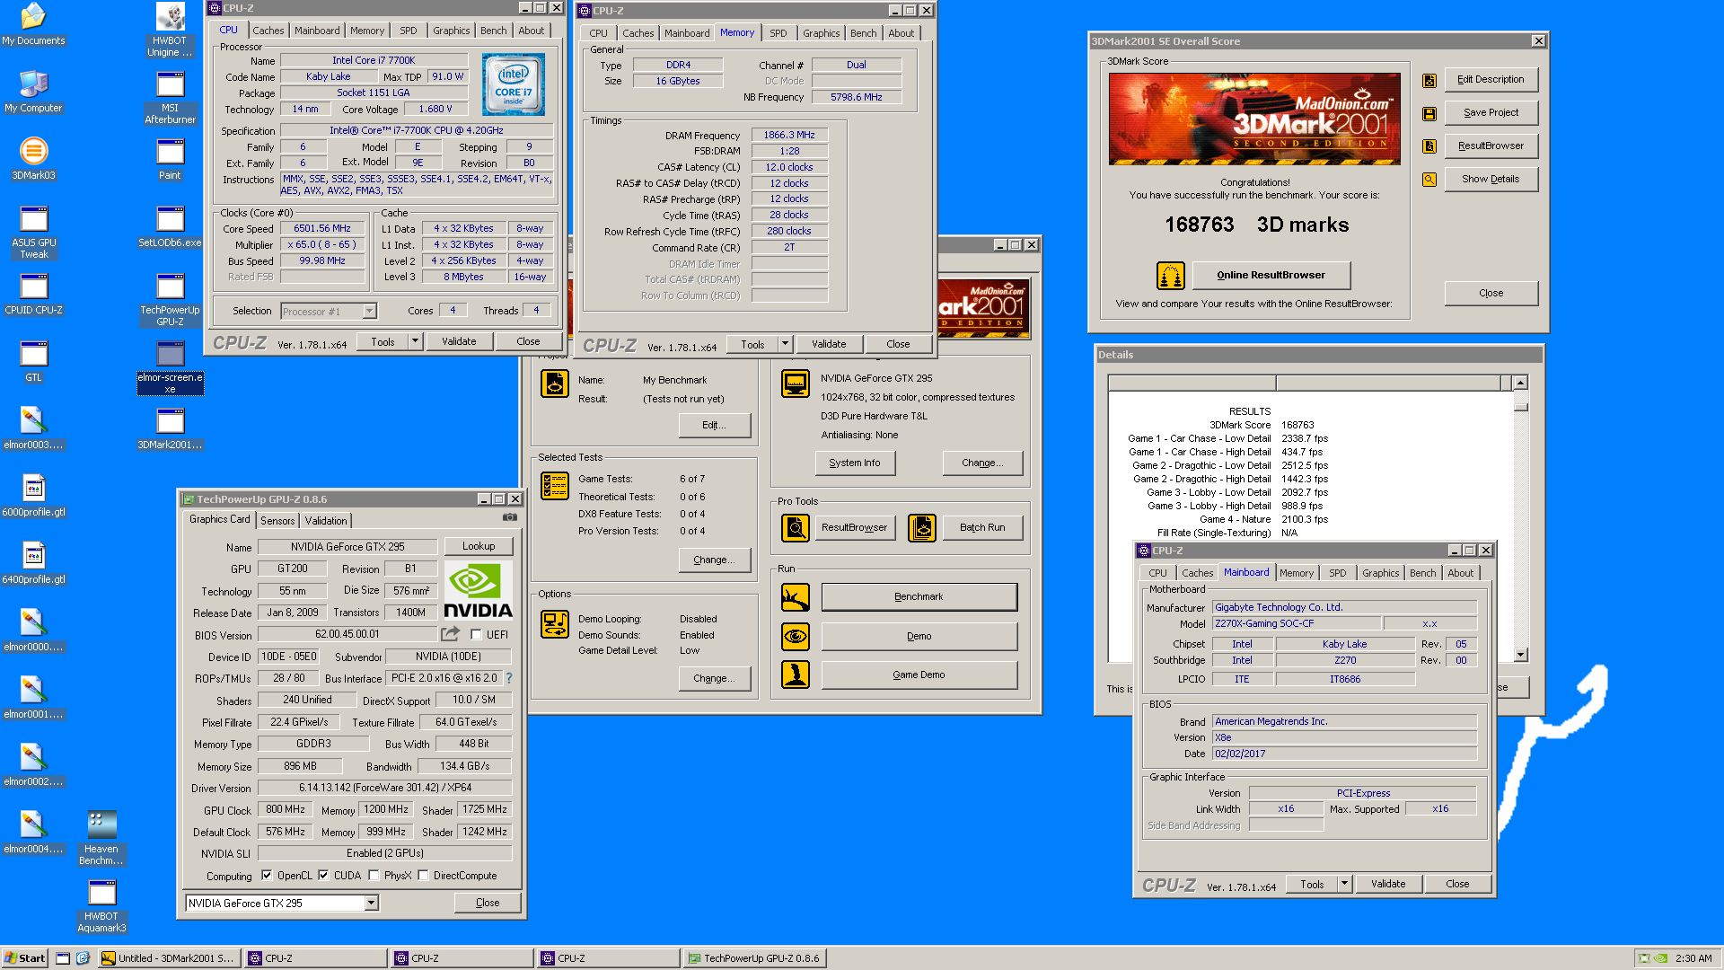Click the PCI-E bus interface question mark
The height and width of the screenshot is (970, 1724).
(x=509, y=678)
